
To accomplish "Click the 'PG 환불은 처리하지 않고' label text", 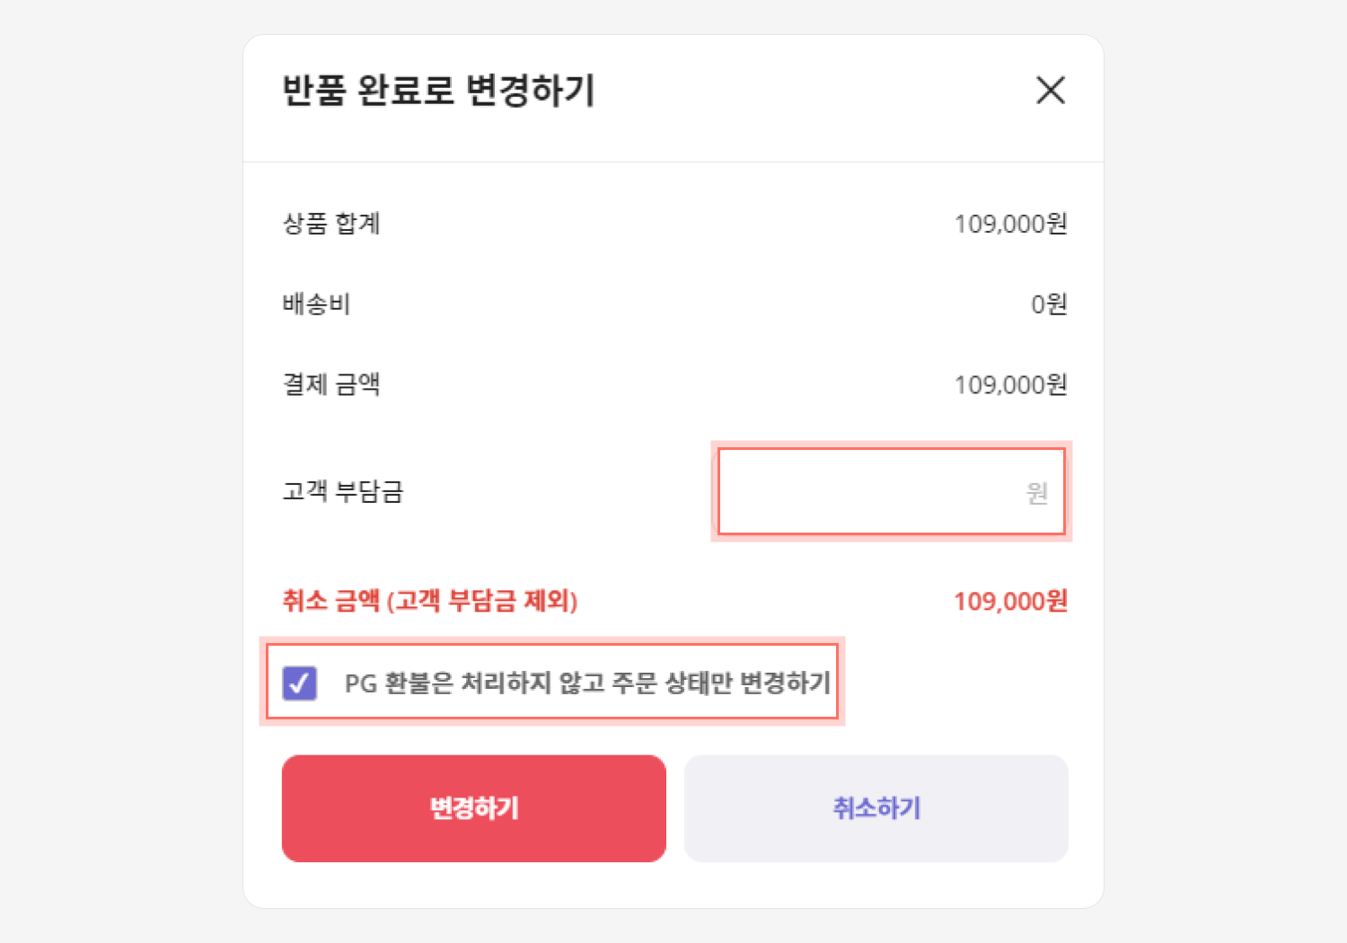I will pyautogui.click(x=475, y=683).
